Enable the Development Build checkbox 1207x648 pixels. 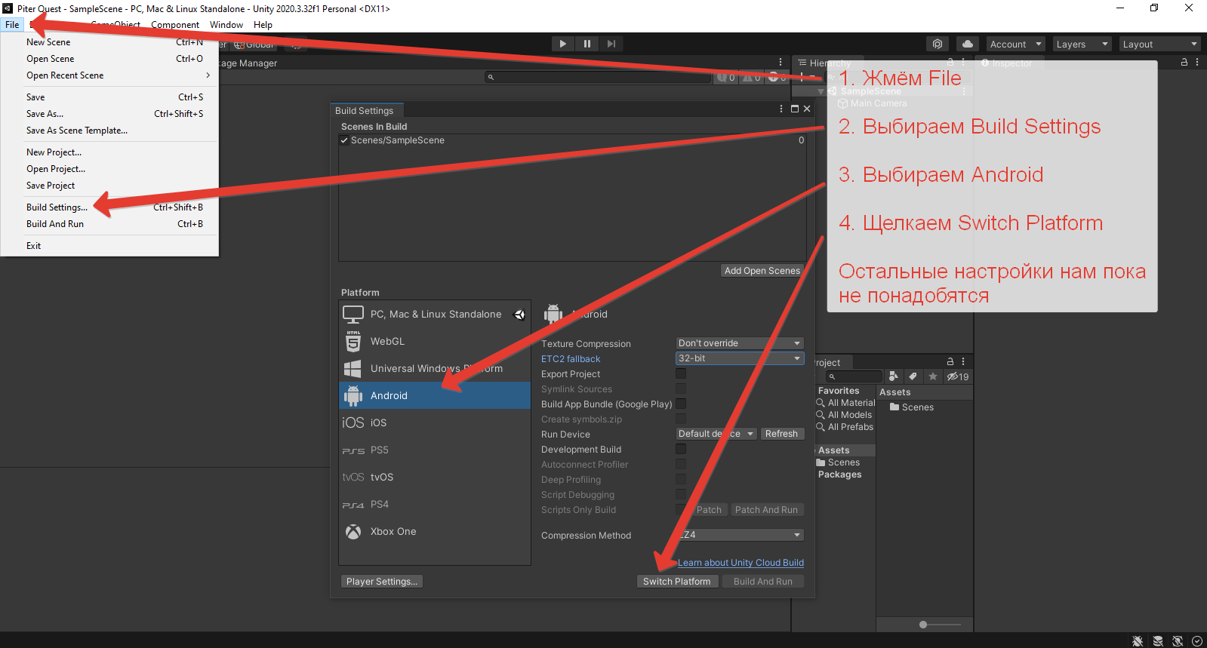[x=681, y=449]
